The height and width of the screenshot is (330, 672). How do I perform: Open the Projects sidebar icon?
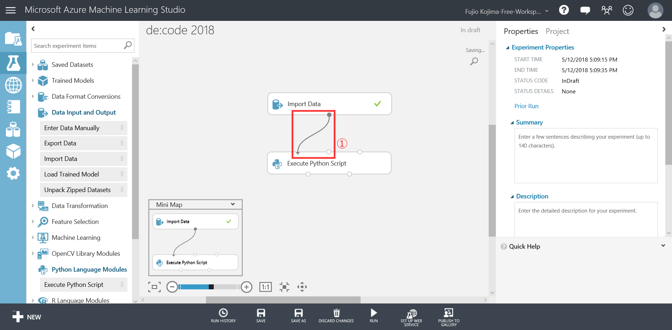coord(13,39)
